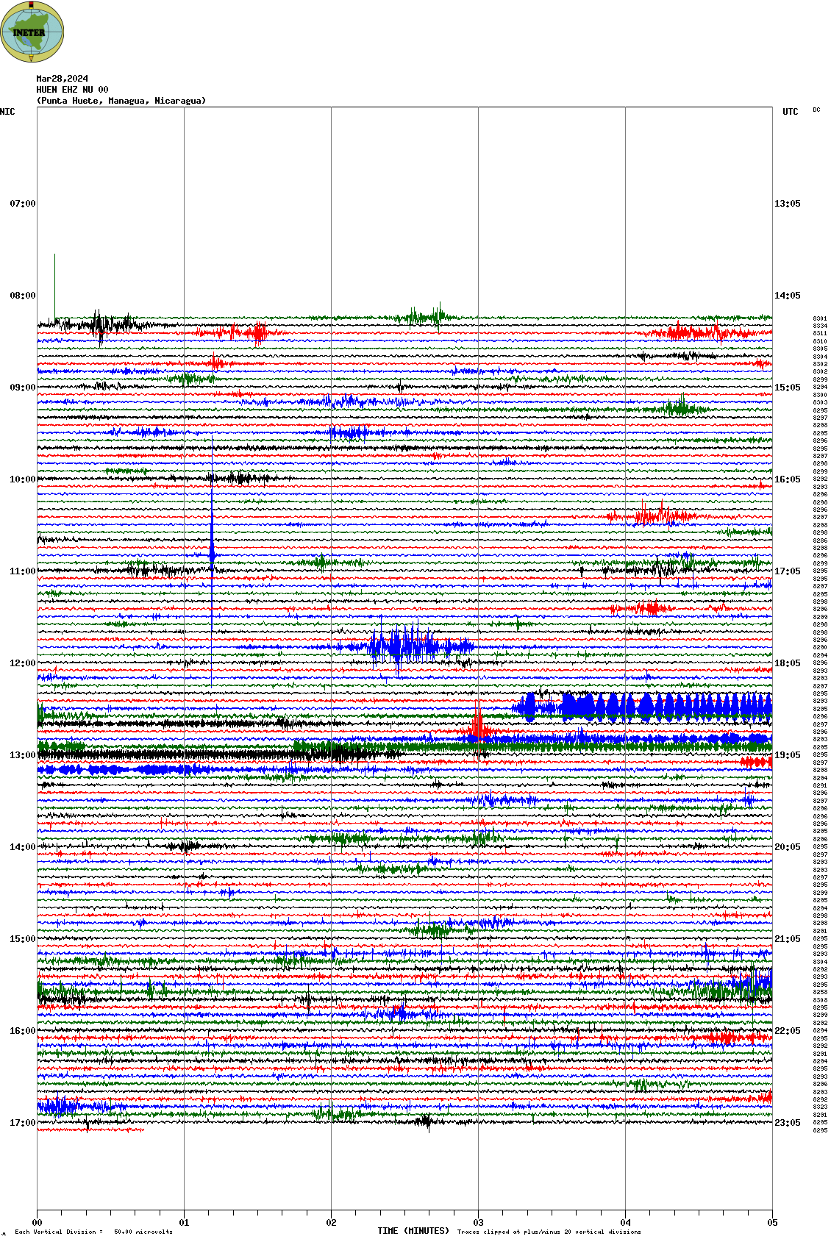The width and height of the screenshot is (831, 1242).
Task: Click the HUEN EHZ NU 00 station label
Action: tap(72, 90)
